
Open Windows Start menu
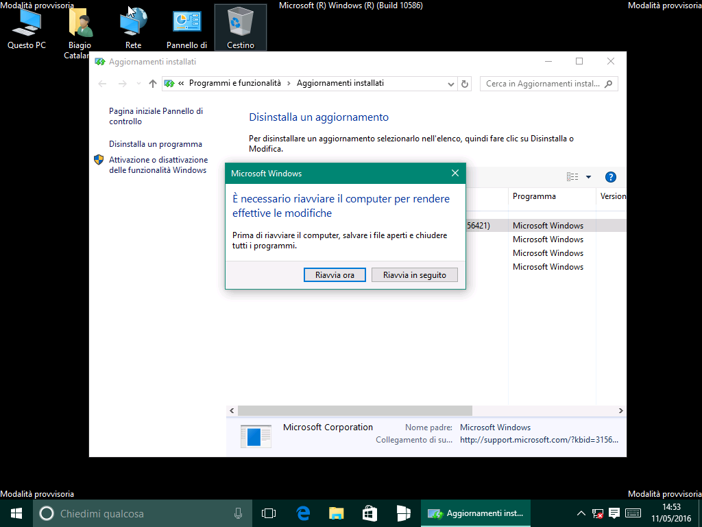coord(16,513)
